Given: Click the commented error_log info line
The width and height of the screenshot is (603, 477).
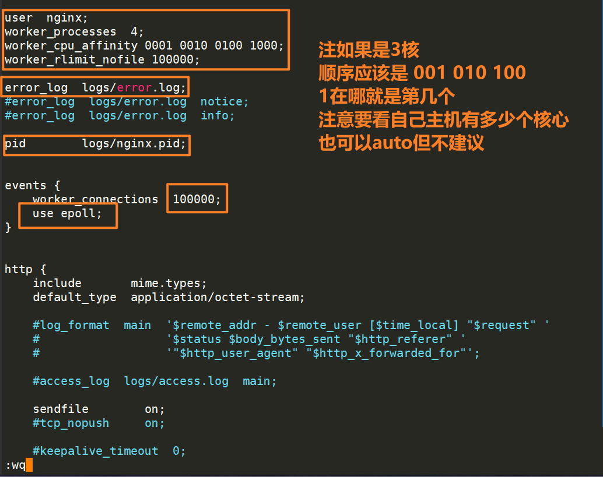Looking at the screenshot, I should (x=119, y=115).
